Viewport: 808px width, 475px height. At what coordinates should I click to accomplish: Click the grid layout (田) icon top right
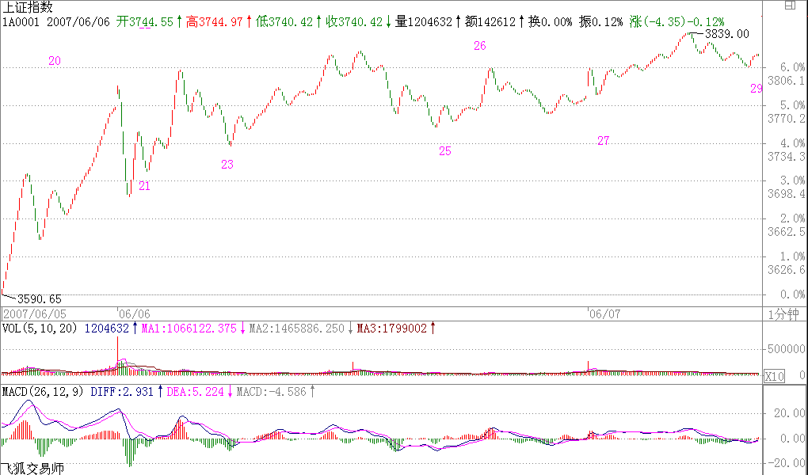coord(790,5)
